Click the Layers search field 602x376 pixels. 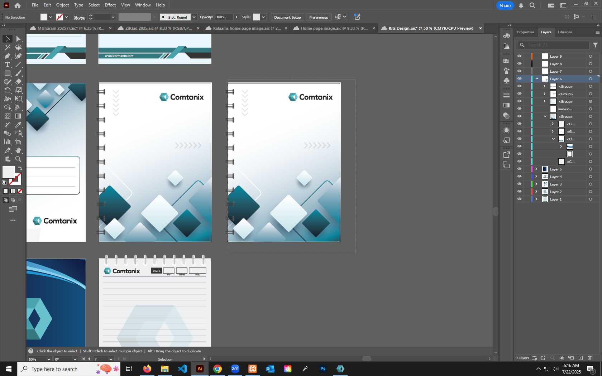pyautogui.click(x=554, y=45)
